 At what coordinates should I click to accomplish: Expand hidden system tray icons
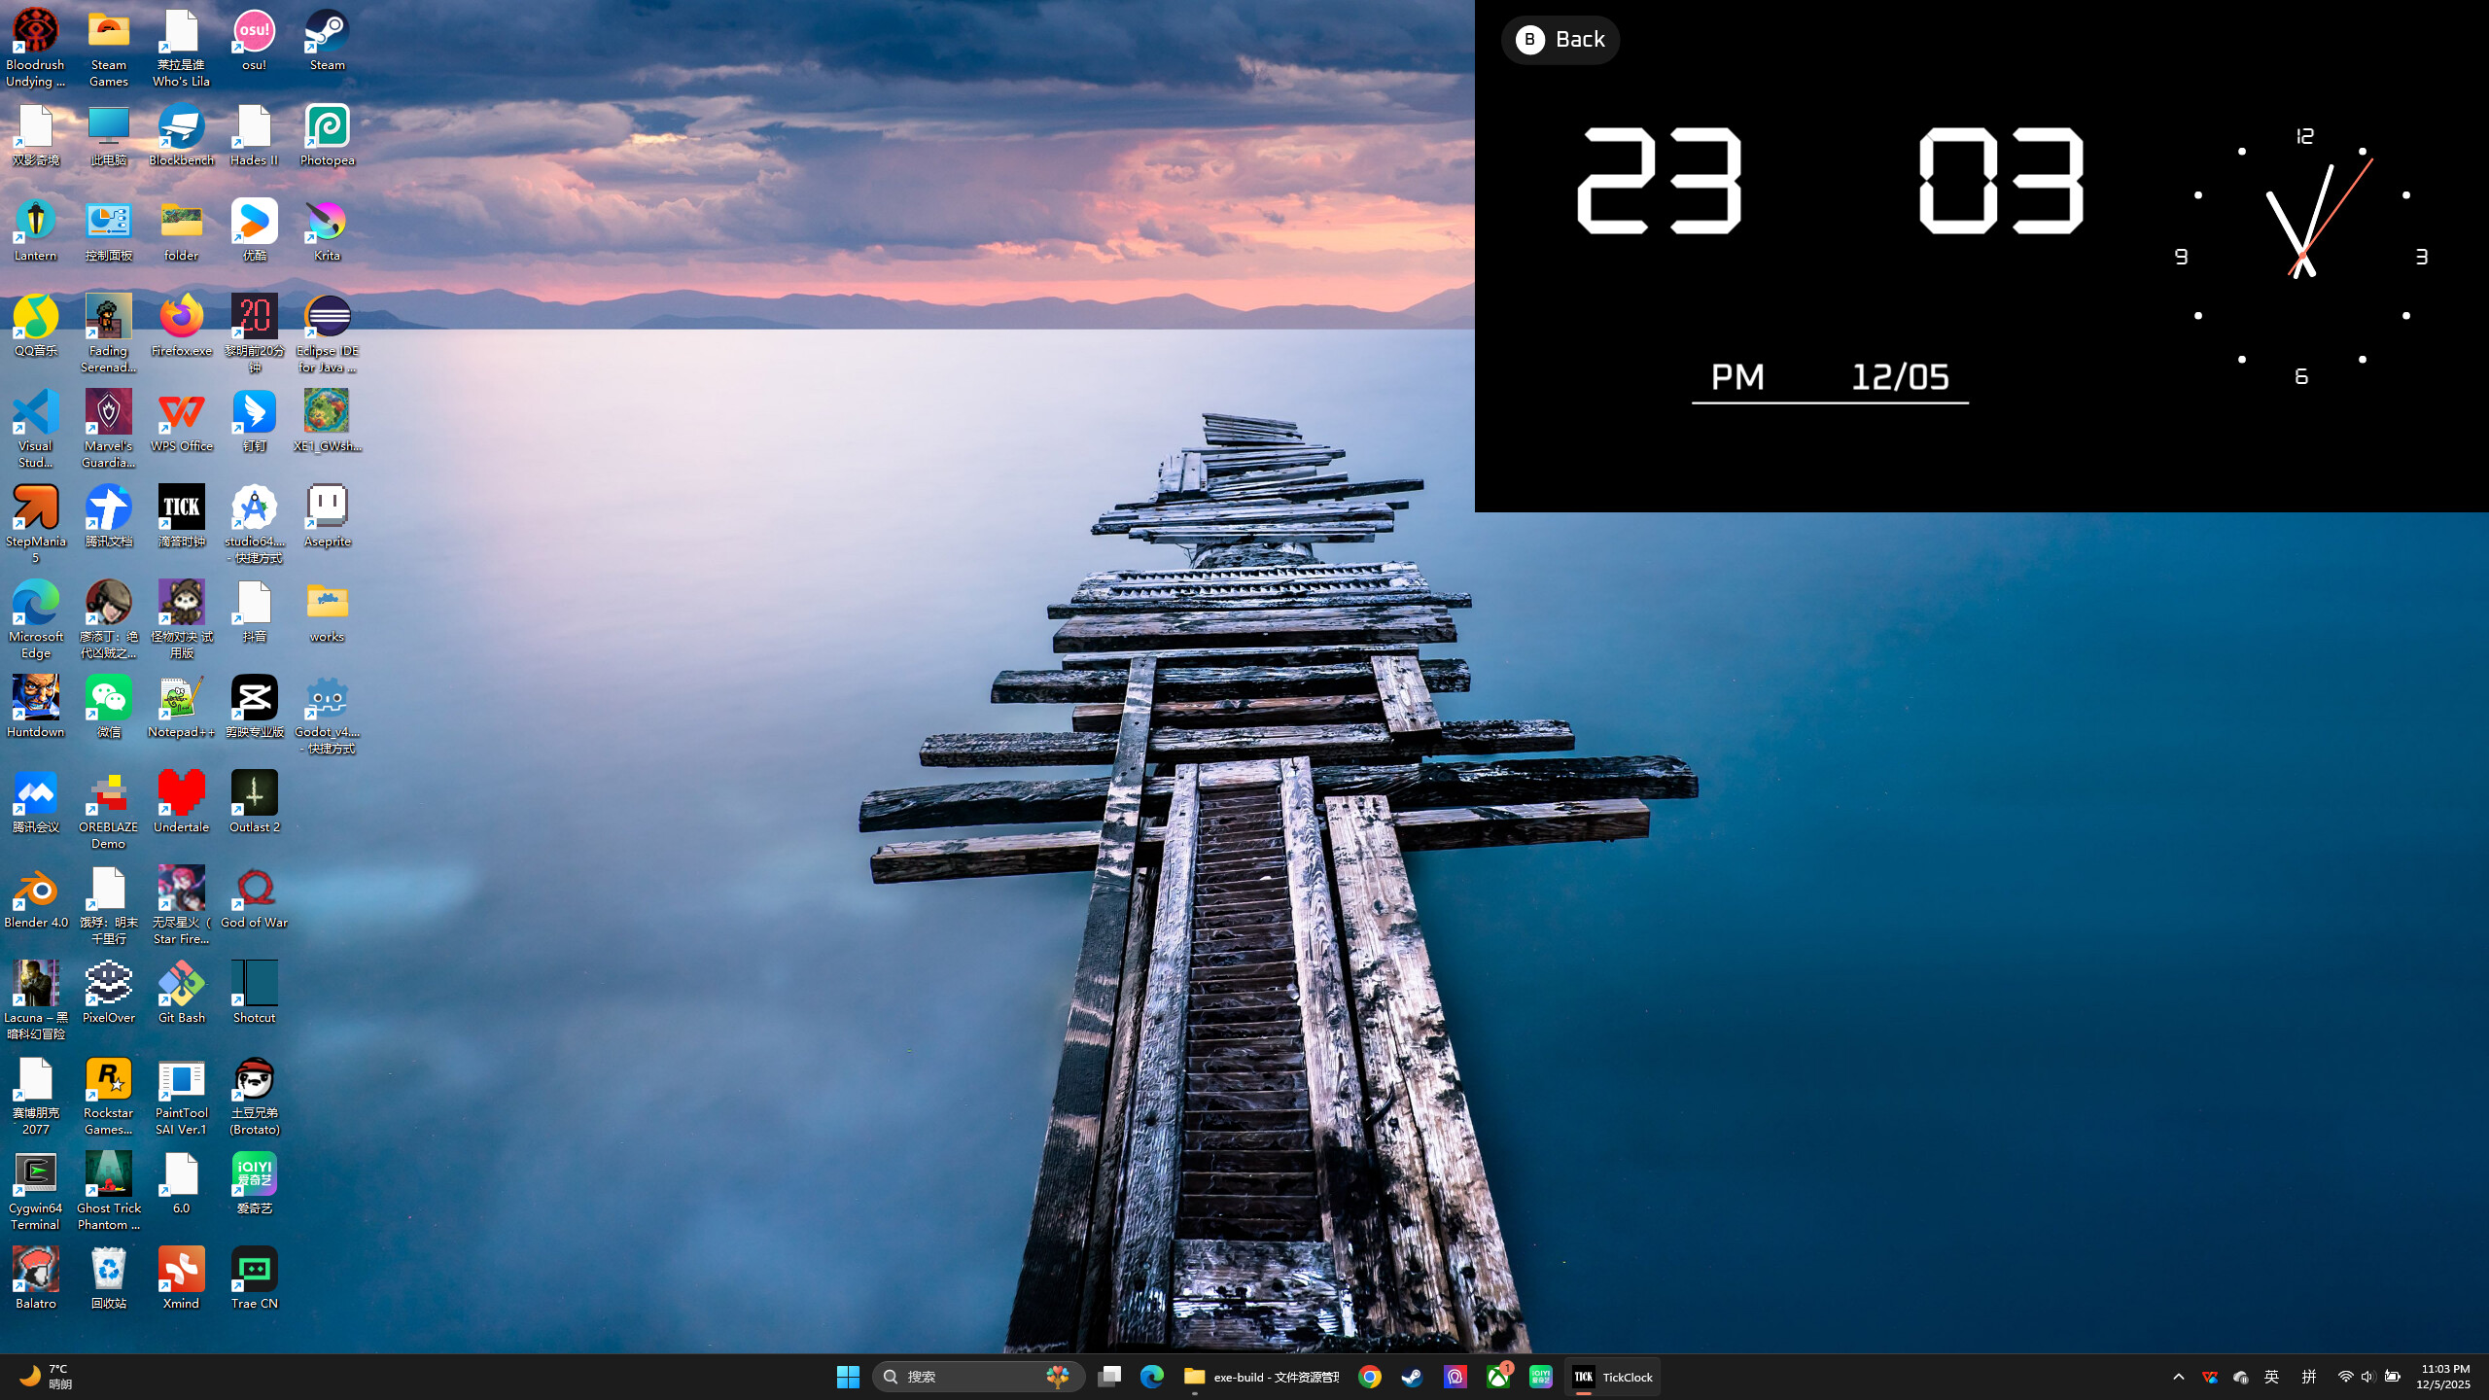click(2179, 1377)
